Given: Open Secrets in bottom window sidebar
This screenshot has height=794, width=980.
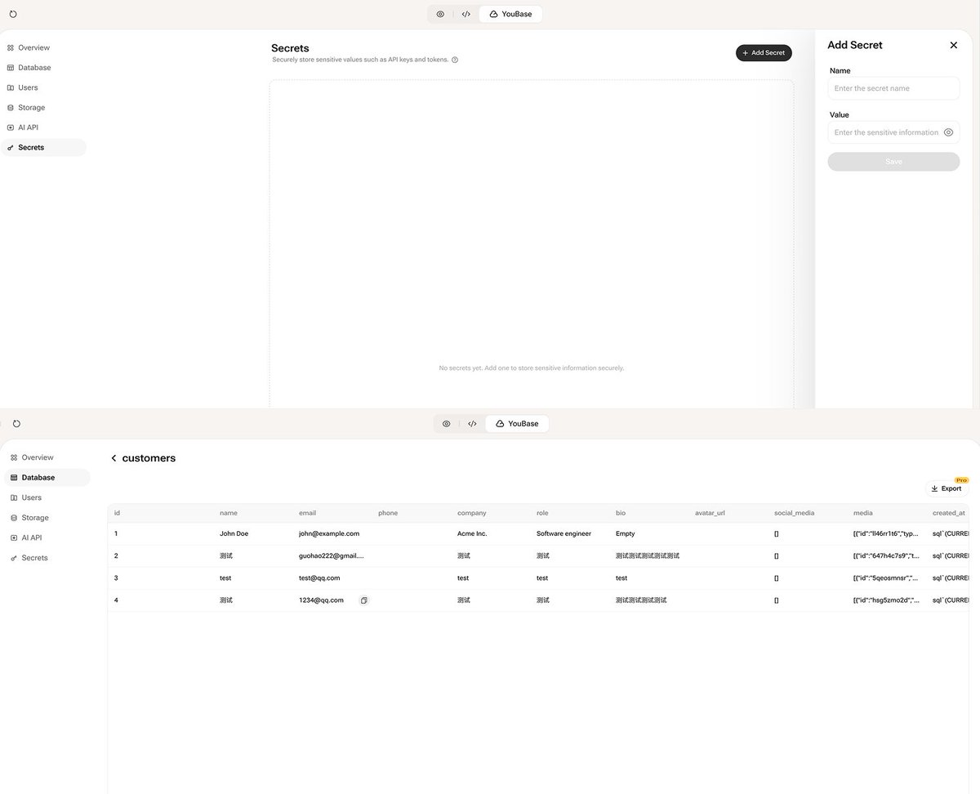Looking at the screenshot, I should tap(47, 558).
